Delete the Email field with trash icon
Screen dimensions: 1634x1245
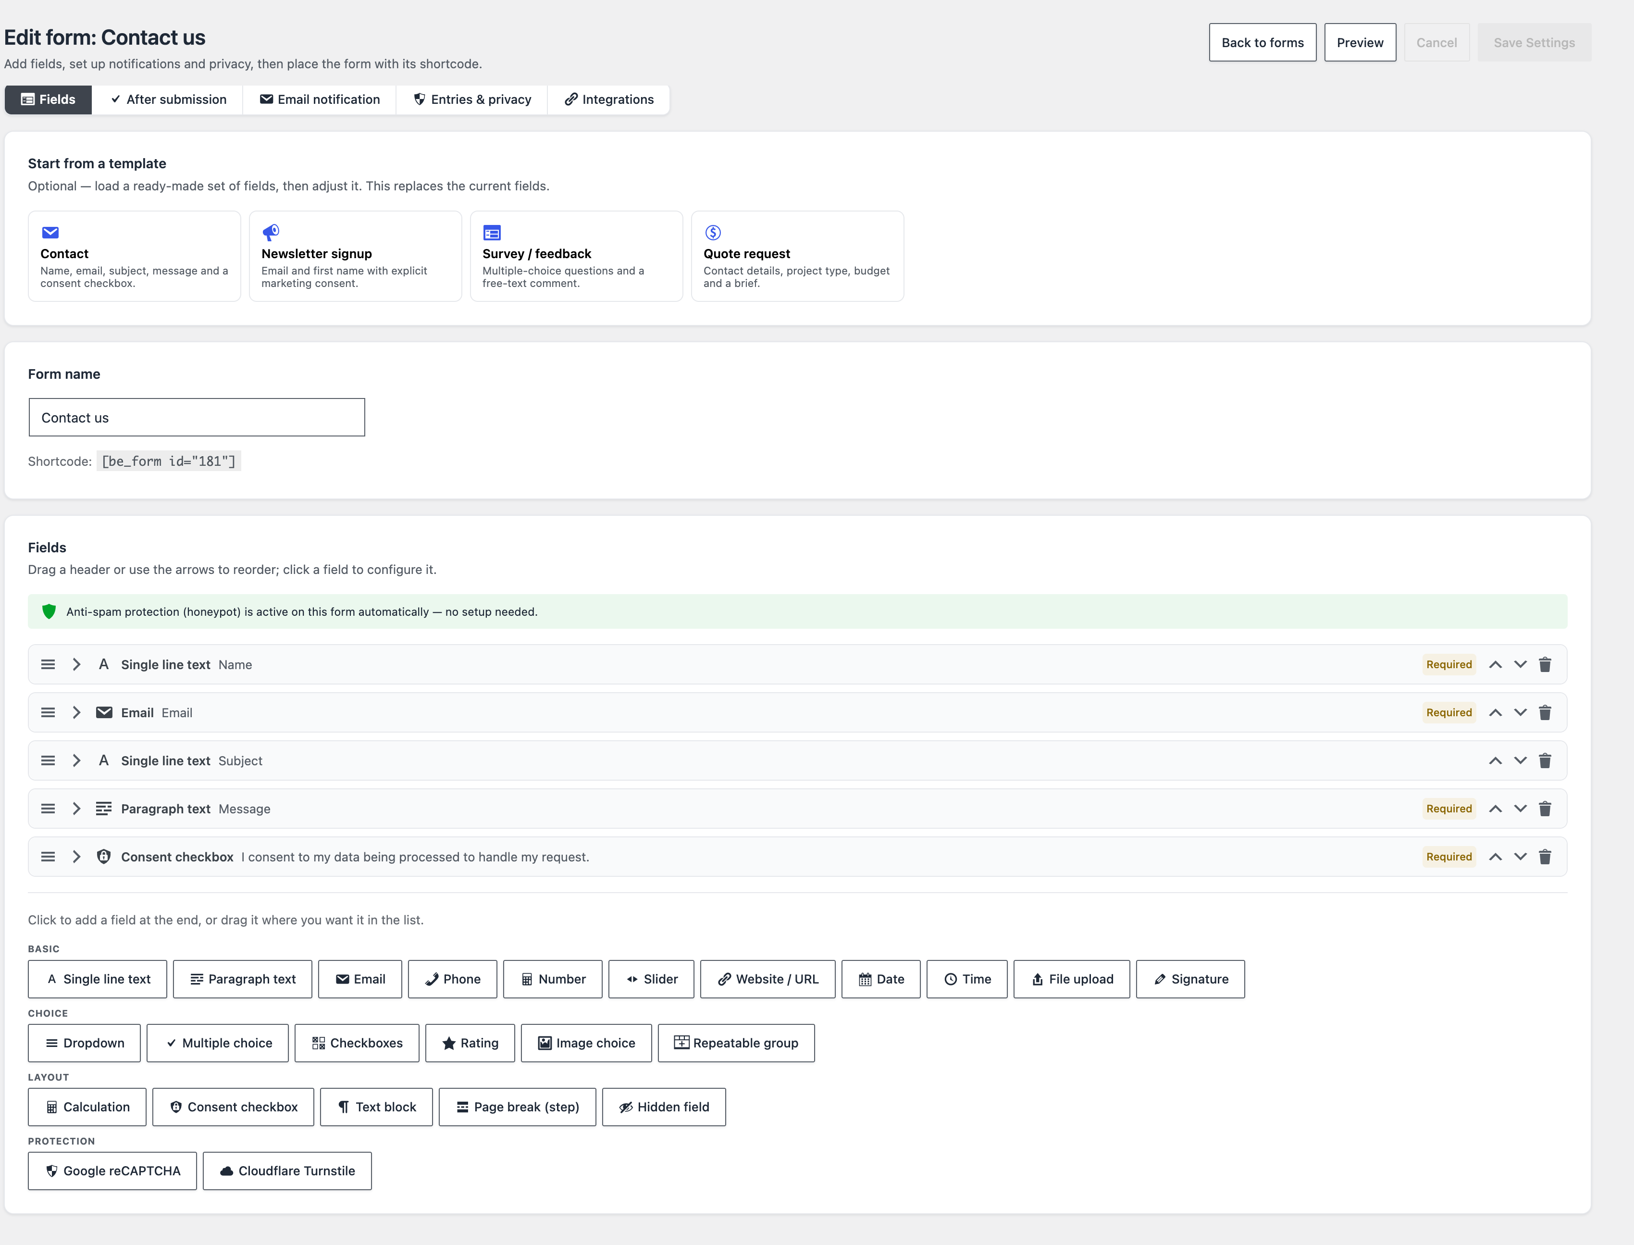1545,713
